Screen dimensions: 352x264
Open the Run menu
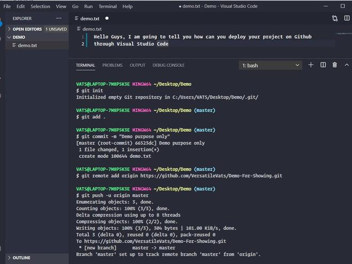coord(89,6)
